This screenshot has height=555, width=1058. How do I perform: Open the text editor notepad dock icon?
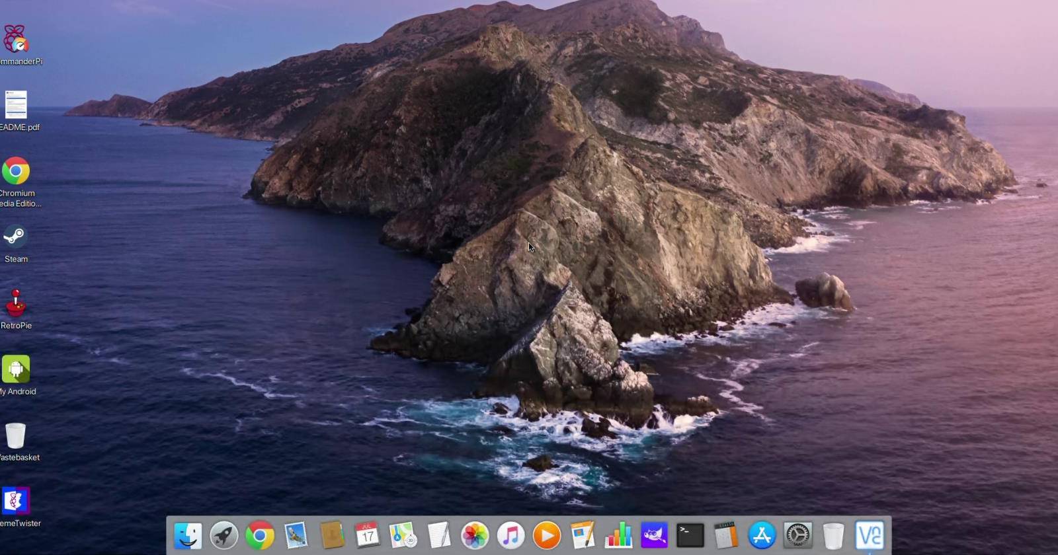pyautogui.click(x=438, y=535)
